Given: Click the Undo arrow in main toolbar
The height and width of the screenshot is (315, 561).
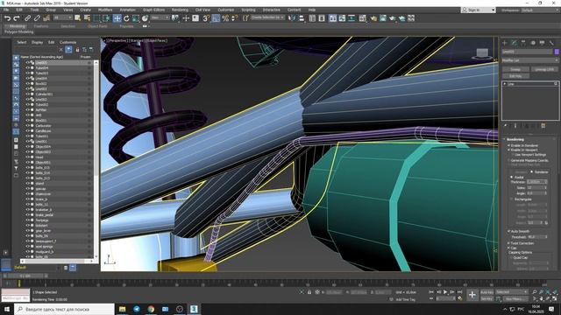Looking at the screenshot, I should pos(7,18).
